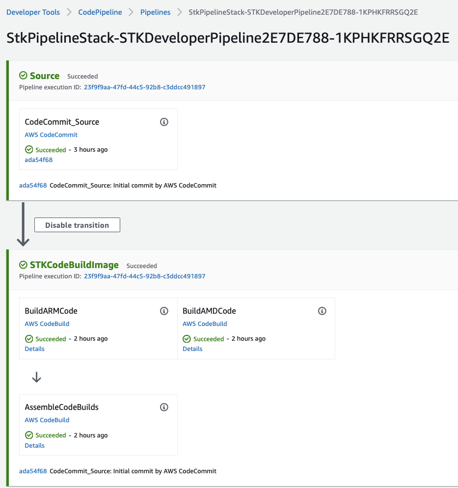Click the STKCodeBuildImage stage success checkmark icon
The height and width of the screenshot is (488, 458).
click(24, 265)
